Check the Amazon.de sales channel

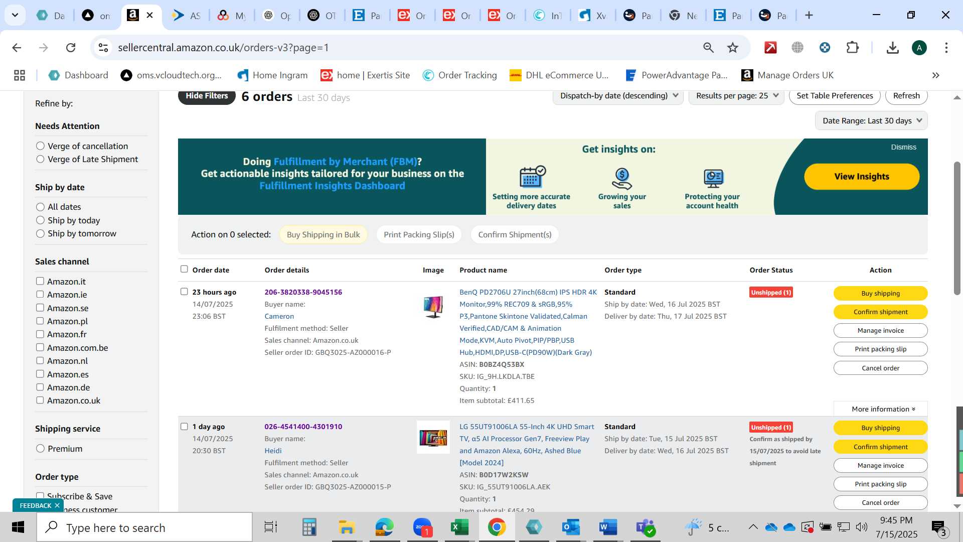click(x=40, y=387)
